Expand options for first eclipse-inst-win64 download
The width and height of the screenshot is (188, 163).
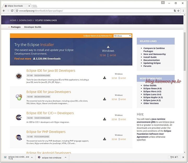coord(32,157)
